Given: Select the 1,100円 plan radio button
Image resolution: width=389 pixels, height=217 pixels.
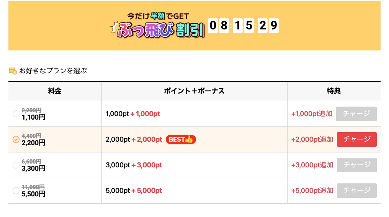Looking at the screenshot, I should (x=16, y=114).
